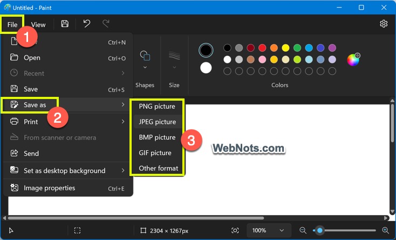
Task: Pick the red color swatch
Action: coord(262,47)
